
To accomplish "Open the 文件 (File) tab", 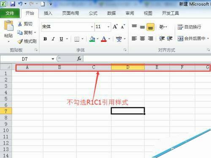I will [x=10, y=13].
